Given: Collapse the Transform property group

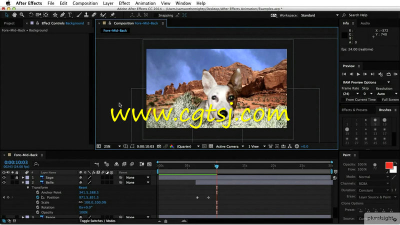Looking at the screenshot, I should 28,187.
